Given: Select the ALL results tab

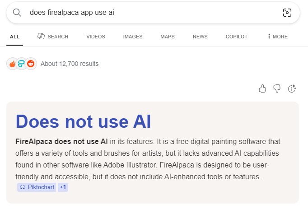Looking at the screenshot, I should click(14, 37).
